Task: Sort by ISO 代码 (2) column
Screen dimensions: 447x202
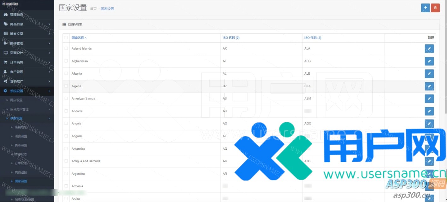Action: click(231, 38)
